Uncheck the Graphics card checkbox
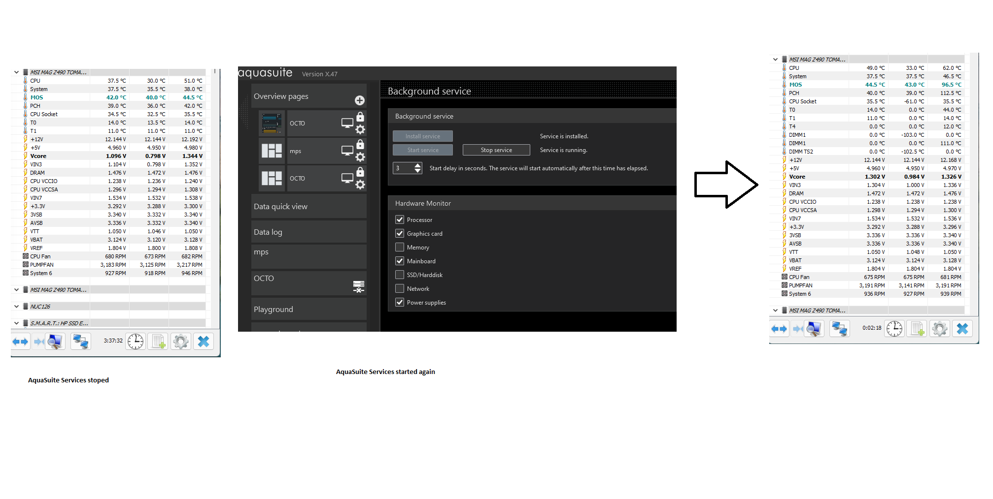 tap(400, 233)
